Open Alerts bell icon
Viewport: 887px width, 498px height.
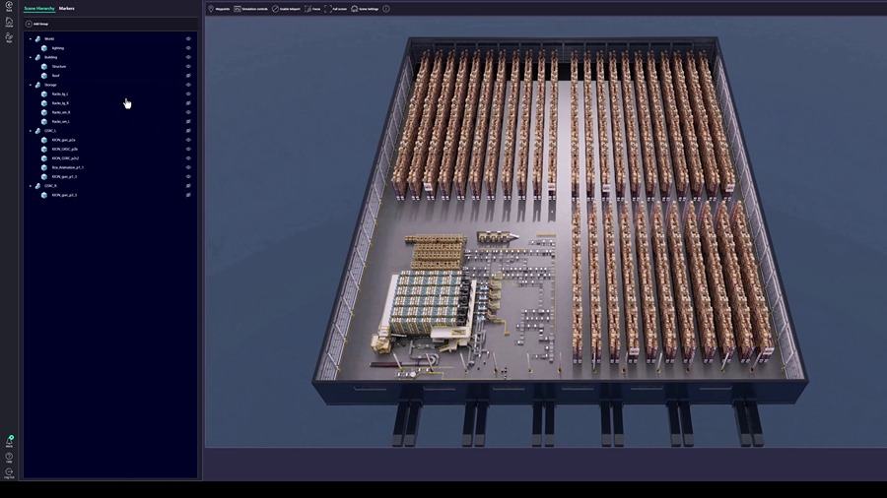point(9,442)
